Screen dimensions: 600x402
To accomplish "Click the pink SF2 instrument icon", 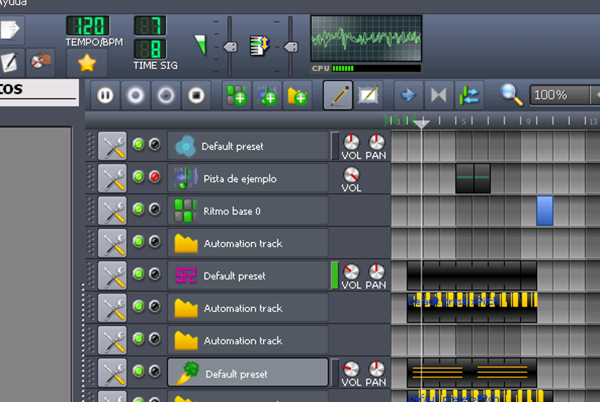I will tap(185, 275).
